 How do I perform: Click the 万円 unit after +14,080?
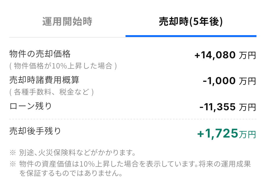(x=247, y=55)
